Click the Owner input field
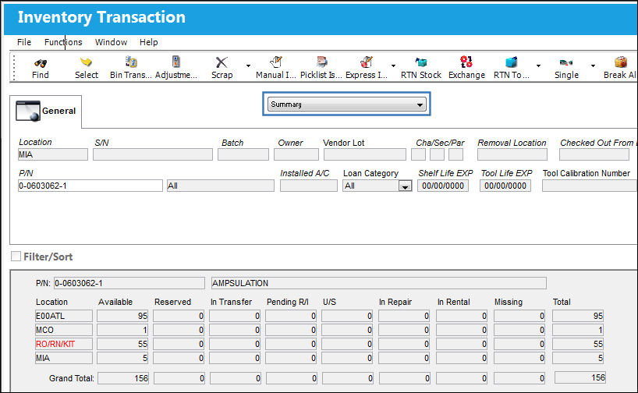 click(296, 154)
